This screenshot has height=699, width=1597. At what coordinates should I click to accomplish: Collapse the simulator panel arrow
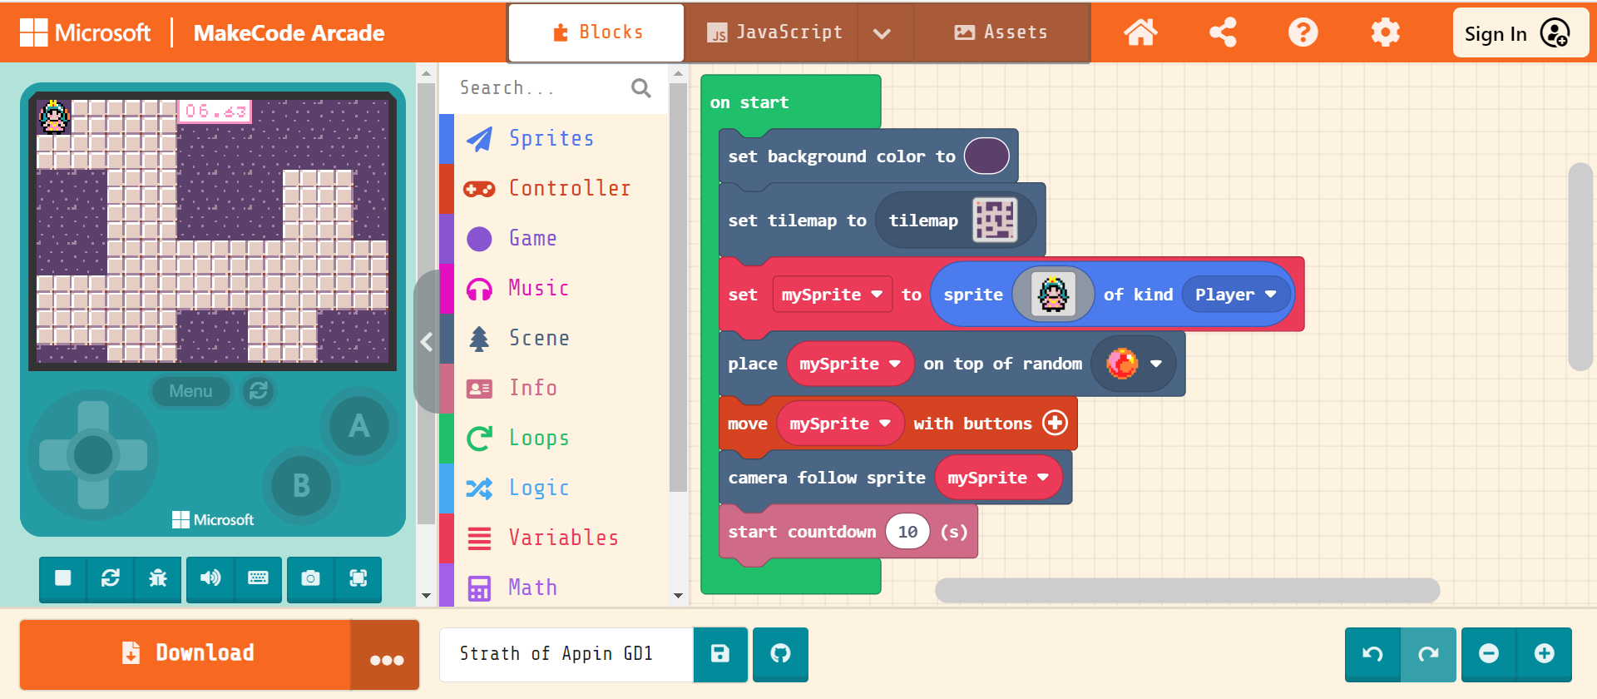(x=427, y=341)
